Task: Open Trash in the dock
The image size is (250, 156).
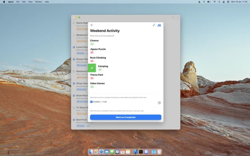Action: coord(159,152)
